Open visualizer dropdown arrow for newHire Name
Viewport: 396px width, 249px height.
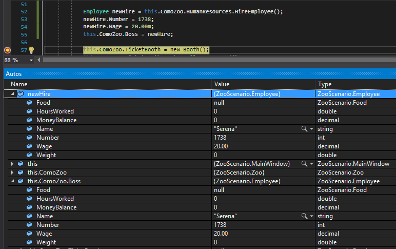click(311, 129)
